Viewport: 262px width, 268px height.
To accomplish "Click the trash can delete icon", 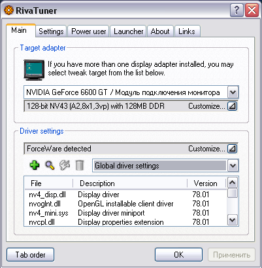I will coord(80,165).
